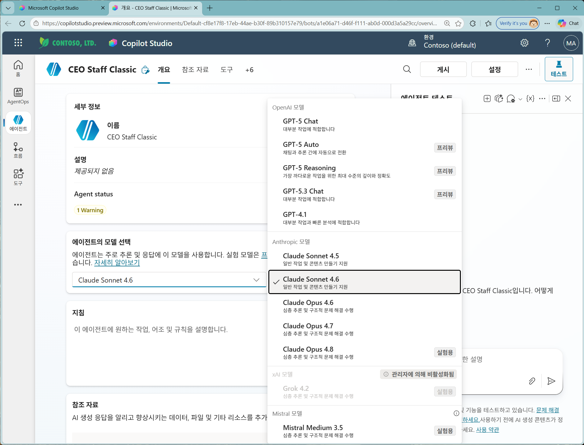Switch to the 도구 tab

point(227,70)
